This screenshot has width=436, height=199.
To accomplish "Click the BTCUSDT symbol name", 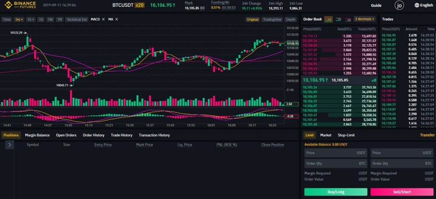I will pyautogui.click(x=123, y=5).
